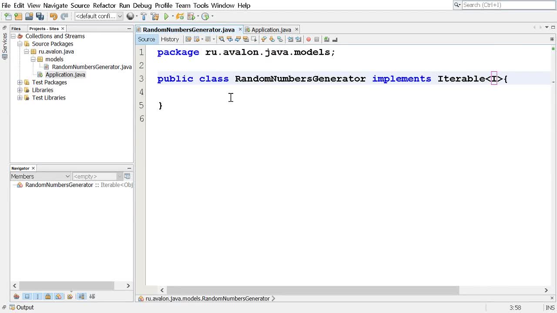Toggle Show Inner Classes filter in Navigator
The width and height of the screenshot is (557, 313).
59,296
